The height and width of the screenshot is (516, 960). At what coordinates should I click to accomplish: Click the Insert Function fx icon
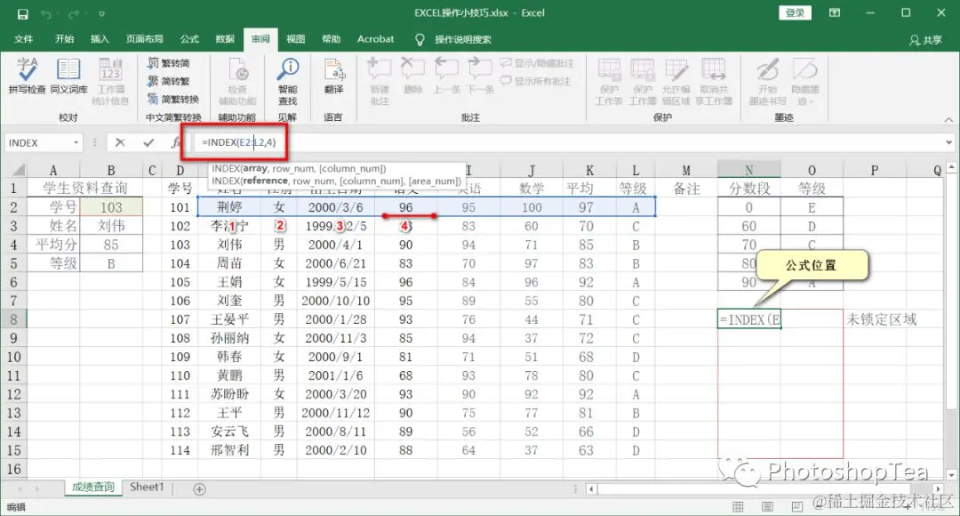[176, 142]
